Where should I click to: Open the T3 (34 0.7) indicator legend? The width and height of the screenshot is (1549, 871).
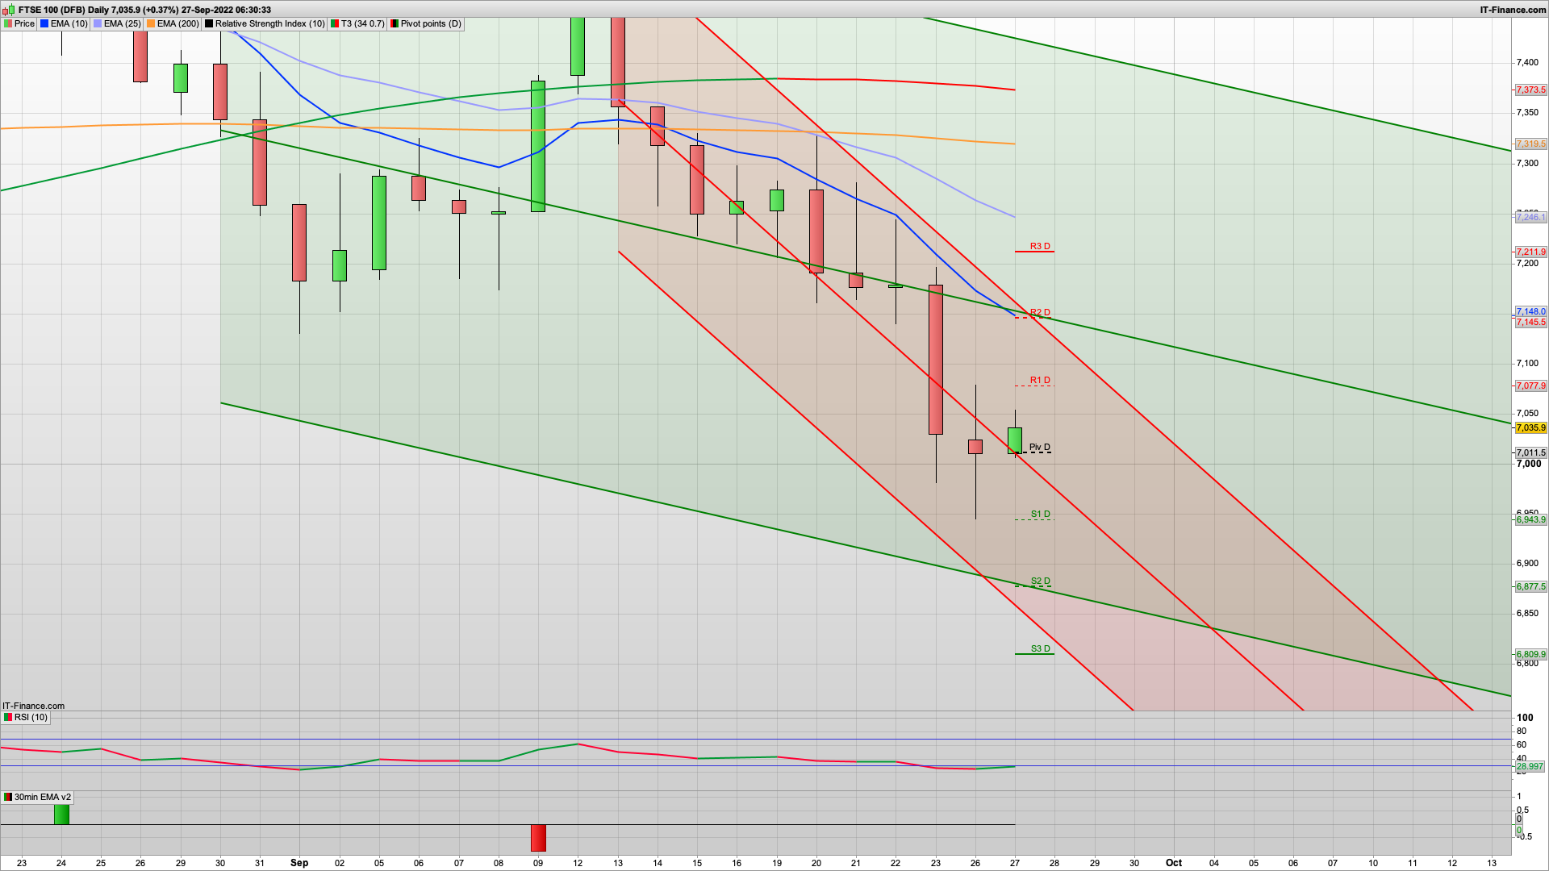point(357,23)
